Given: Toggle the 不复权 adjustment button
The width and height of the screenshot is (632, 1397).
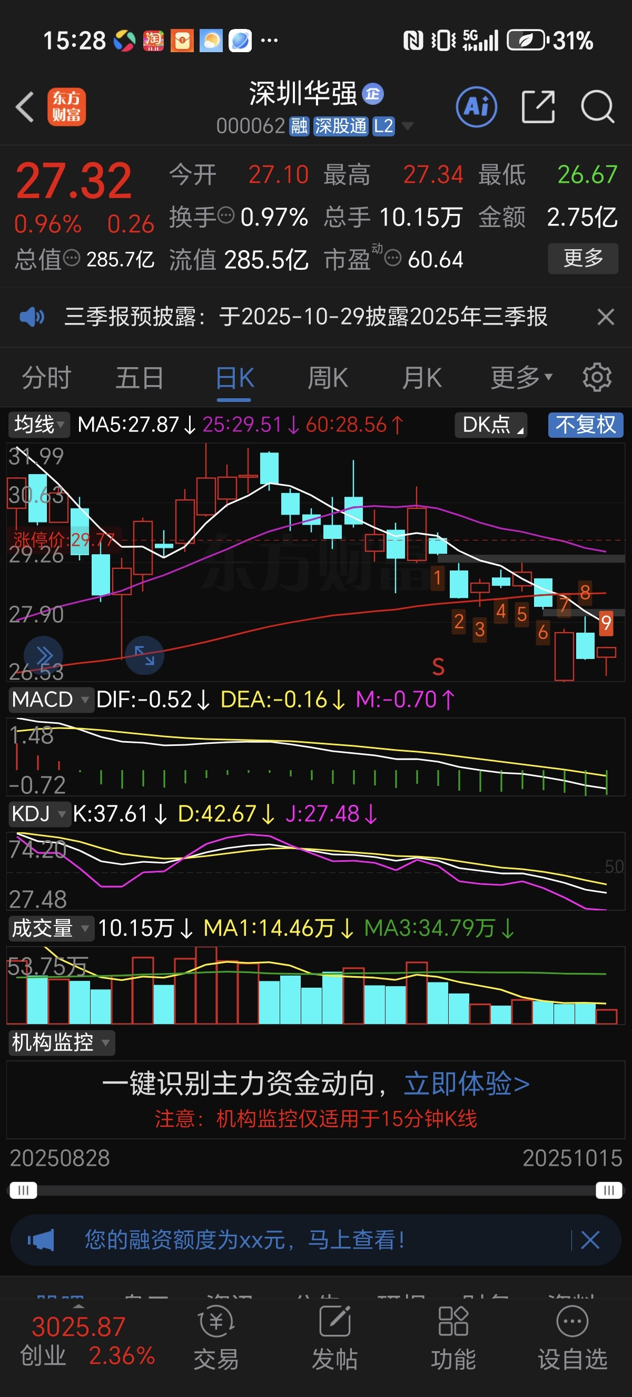Looking at the screenshot, I should 585,425.
